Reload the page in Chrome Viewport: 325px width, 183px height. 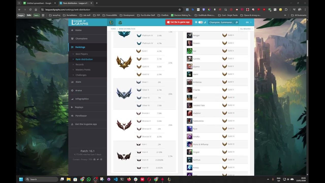point(30,10)
